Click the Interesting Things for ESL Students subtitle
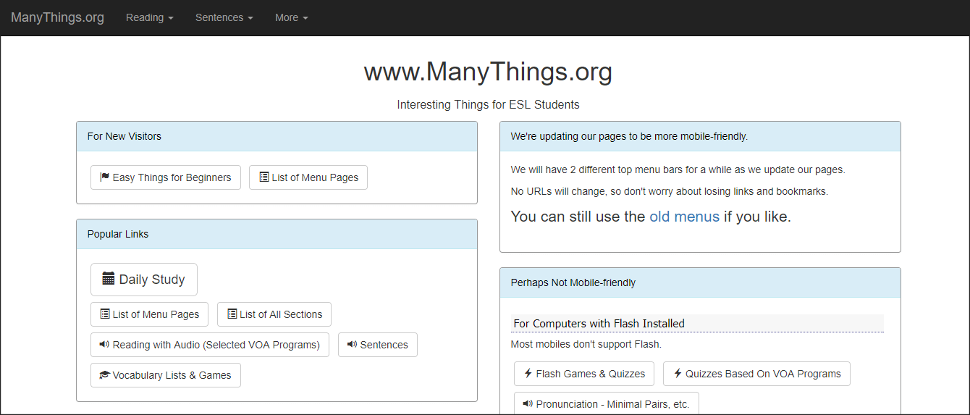970x415 pixels. (x=488, y=104)
